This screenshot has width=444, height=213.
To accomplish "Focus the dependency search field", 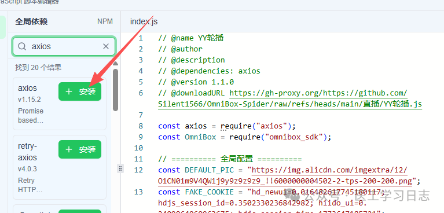I will click(x=64, y=46).
